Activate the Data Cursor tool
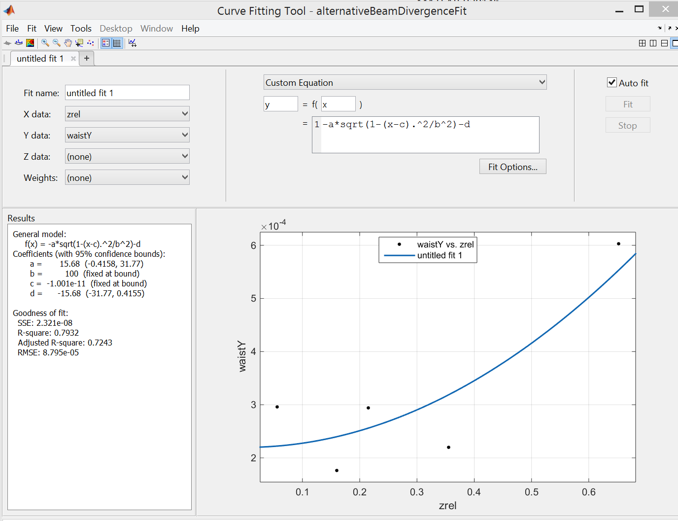Image resolution: width=678 pixels, height=521 pixels. (79, 43)
